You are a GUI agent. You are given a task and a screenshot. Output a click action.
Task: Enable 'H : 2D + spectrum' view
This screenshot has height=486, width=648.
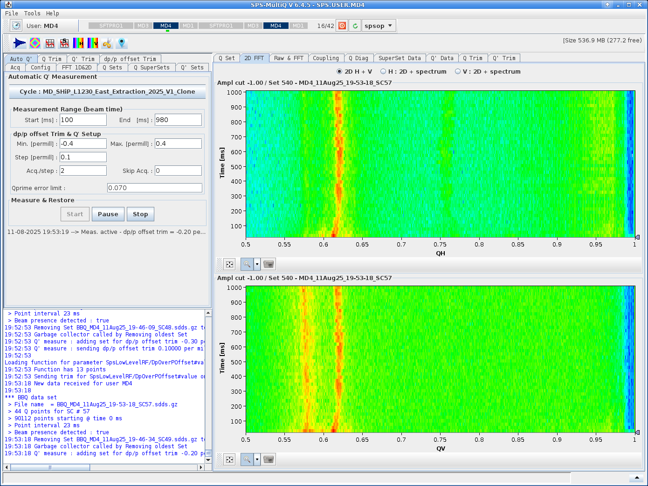[x=384, y=71]
